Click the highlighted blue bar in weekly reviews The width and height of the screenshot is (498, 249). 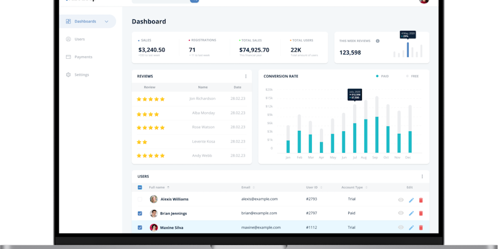tap(408, 50)
